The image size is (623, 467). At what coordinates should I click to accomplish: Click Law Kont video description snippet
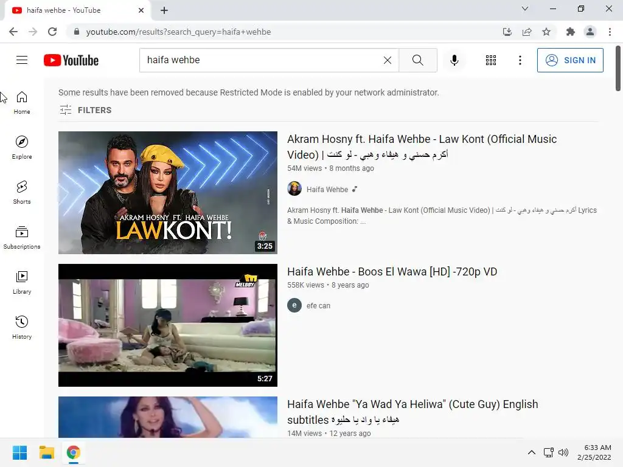(442, 216)
